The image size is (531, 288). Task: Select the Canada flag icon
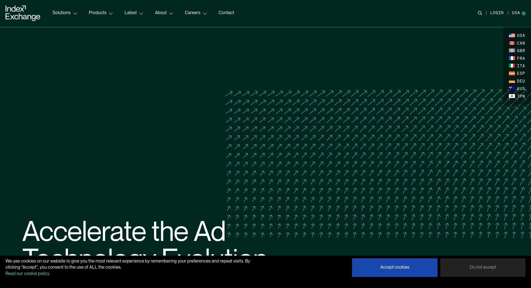click(512, 43)
